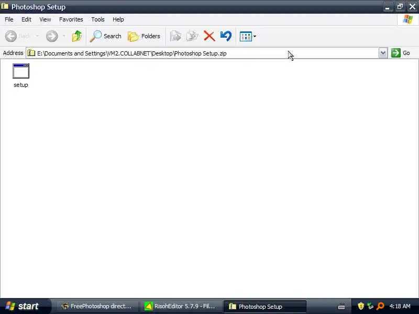Click the Delete red X icon
The height and width of the screenshot is (314, 419).
coord(209,36)
